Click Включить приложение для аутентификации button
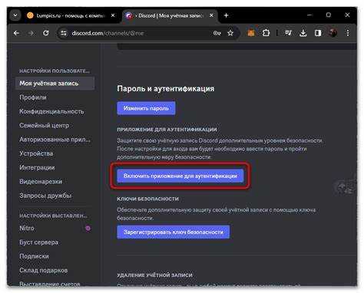 pos(180,176)
